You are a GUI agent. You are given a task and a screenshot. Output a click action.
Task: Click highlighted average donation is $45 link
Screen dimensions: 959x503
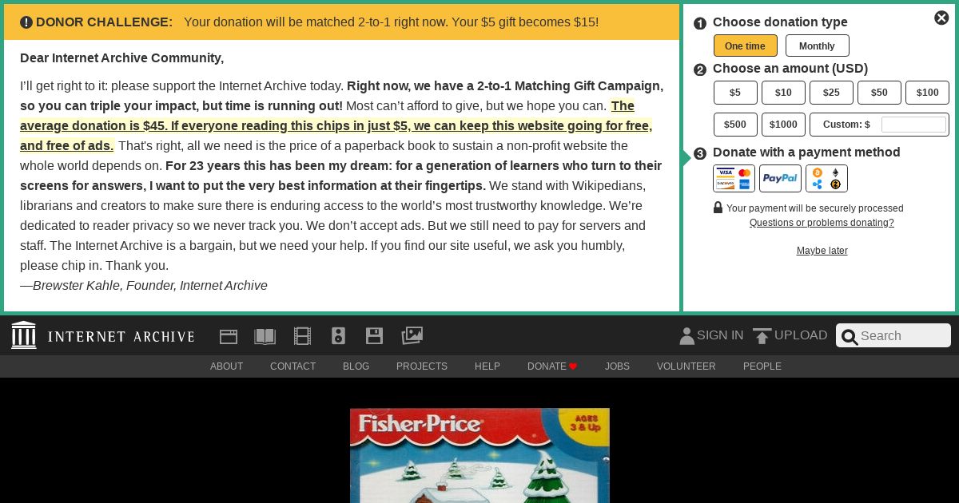(336, 125)
